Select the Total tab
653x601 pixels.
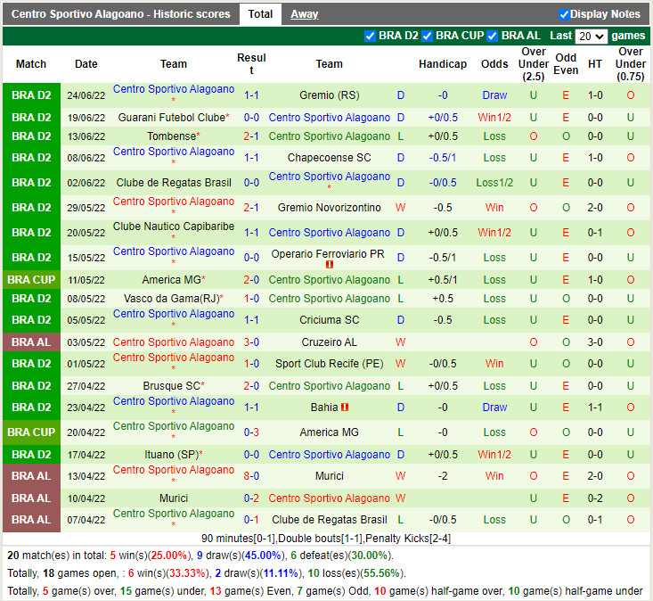click(x=260, y=14)
